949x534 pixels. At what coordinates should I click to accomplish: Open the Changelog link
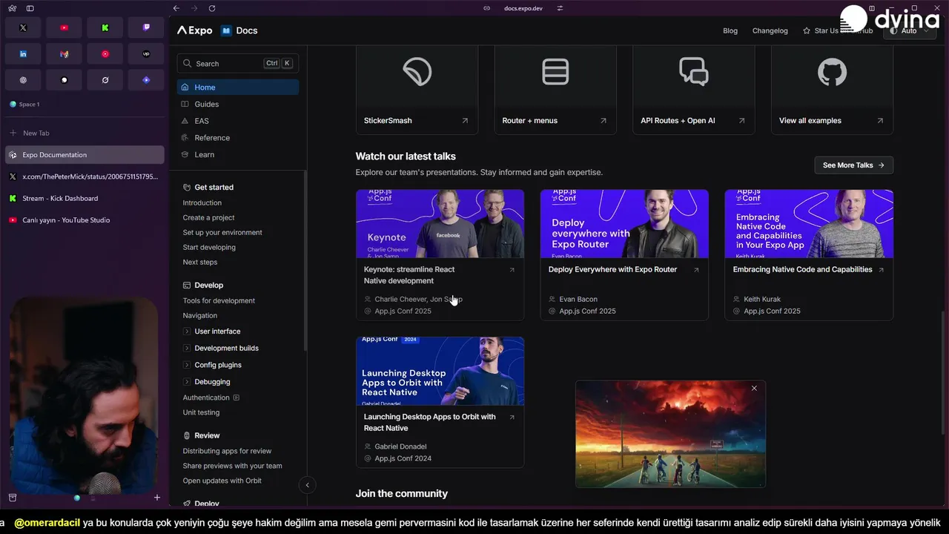point(770,30)
